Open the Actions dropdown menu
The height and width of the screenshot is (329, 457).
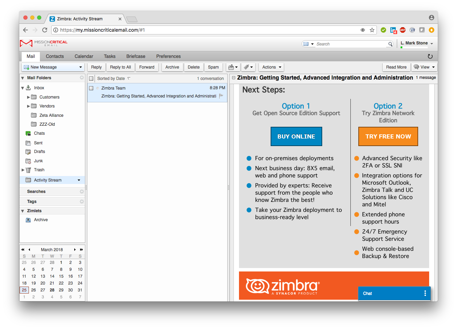[271, 67]
